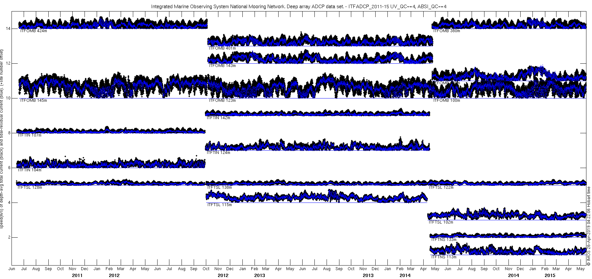Click the ITFTIN 124m series label
The height and width of the screenshot is (279, 592).
pyautogui.click(x=218, y=153)
